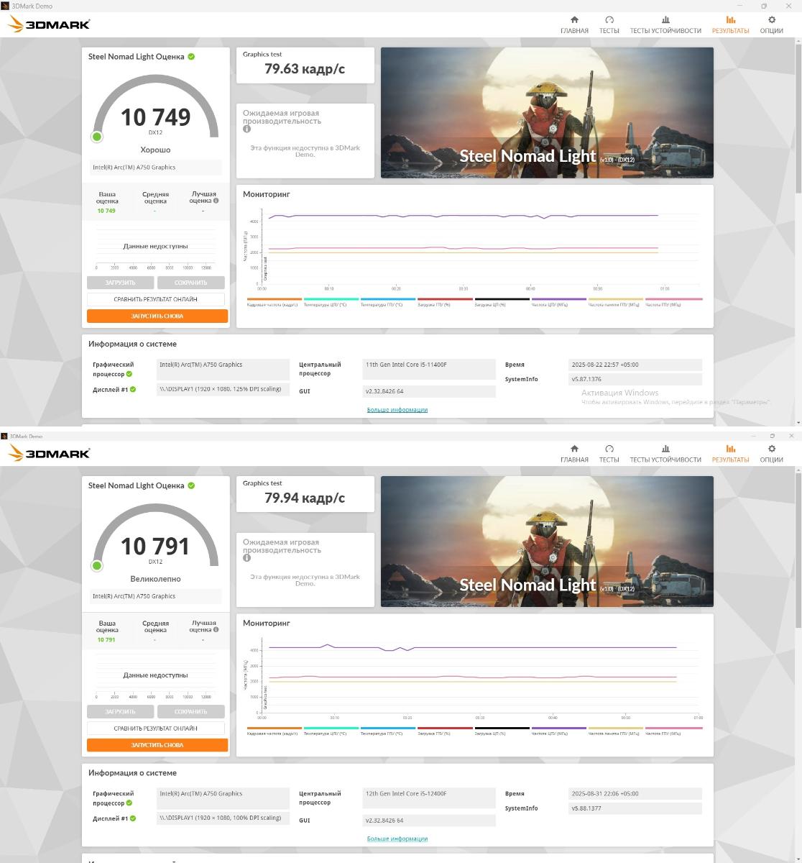Click the 3DMark logo in the 10 749 window

pyautogui.click(x=48, y=24)
